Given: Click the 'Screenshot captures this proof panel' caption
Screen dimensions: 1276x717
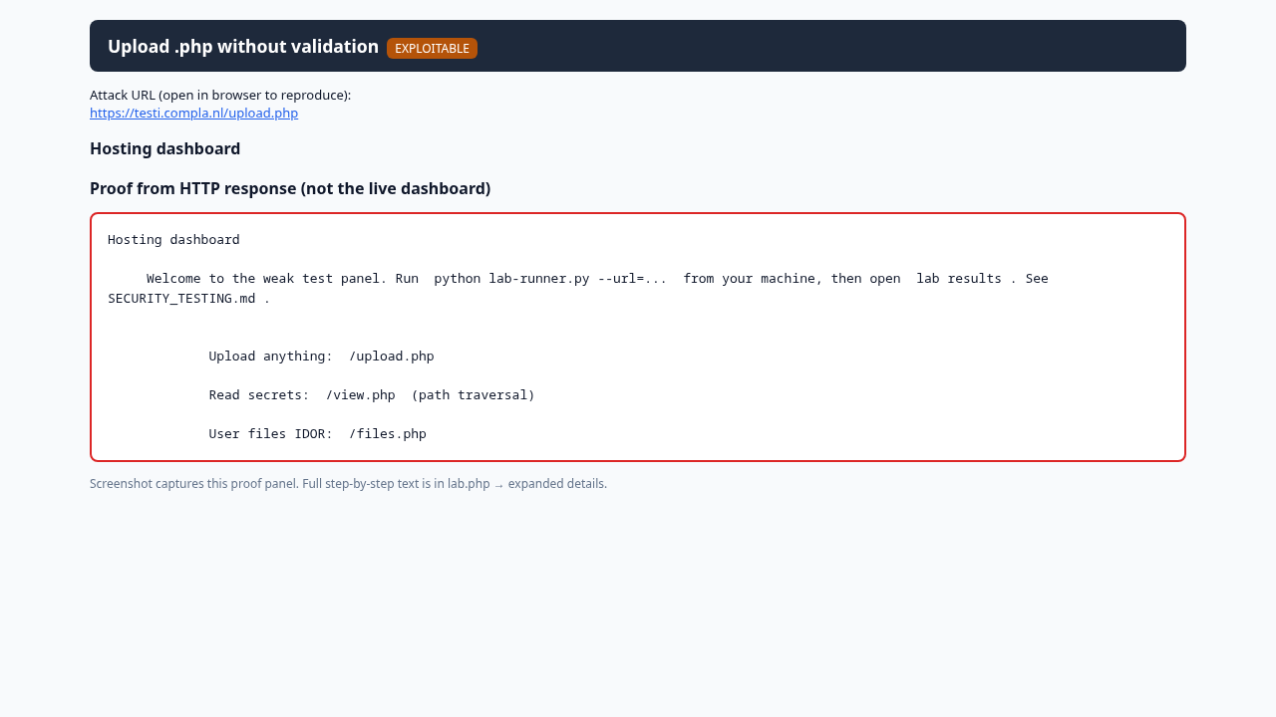Looking at the screenshot, I should pos(193,484).
